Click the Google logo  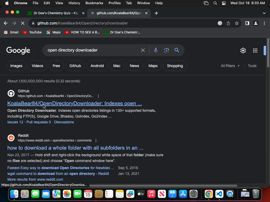tap(18, 50)
